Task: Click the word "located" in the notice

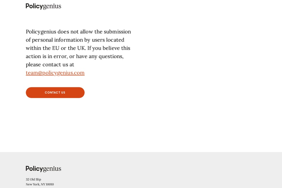Action: [x=115, y=40]
